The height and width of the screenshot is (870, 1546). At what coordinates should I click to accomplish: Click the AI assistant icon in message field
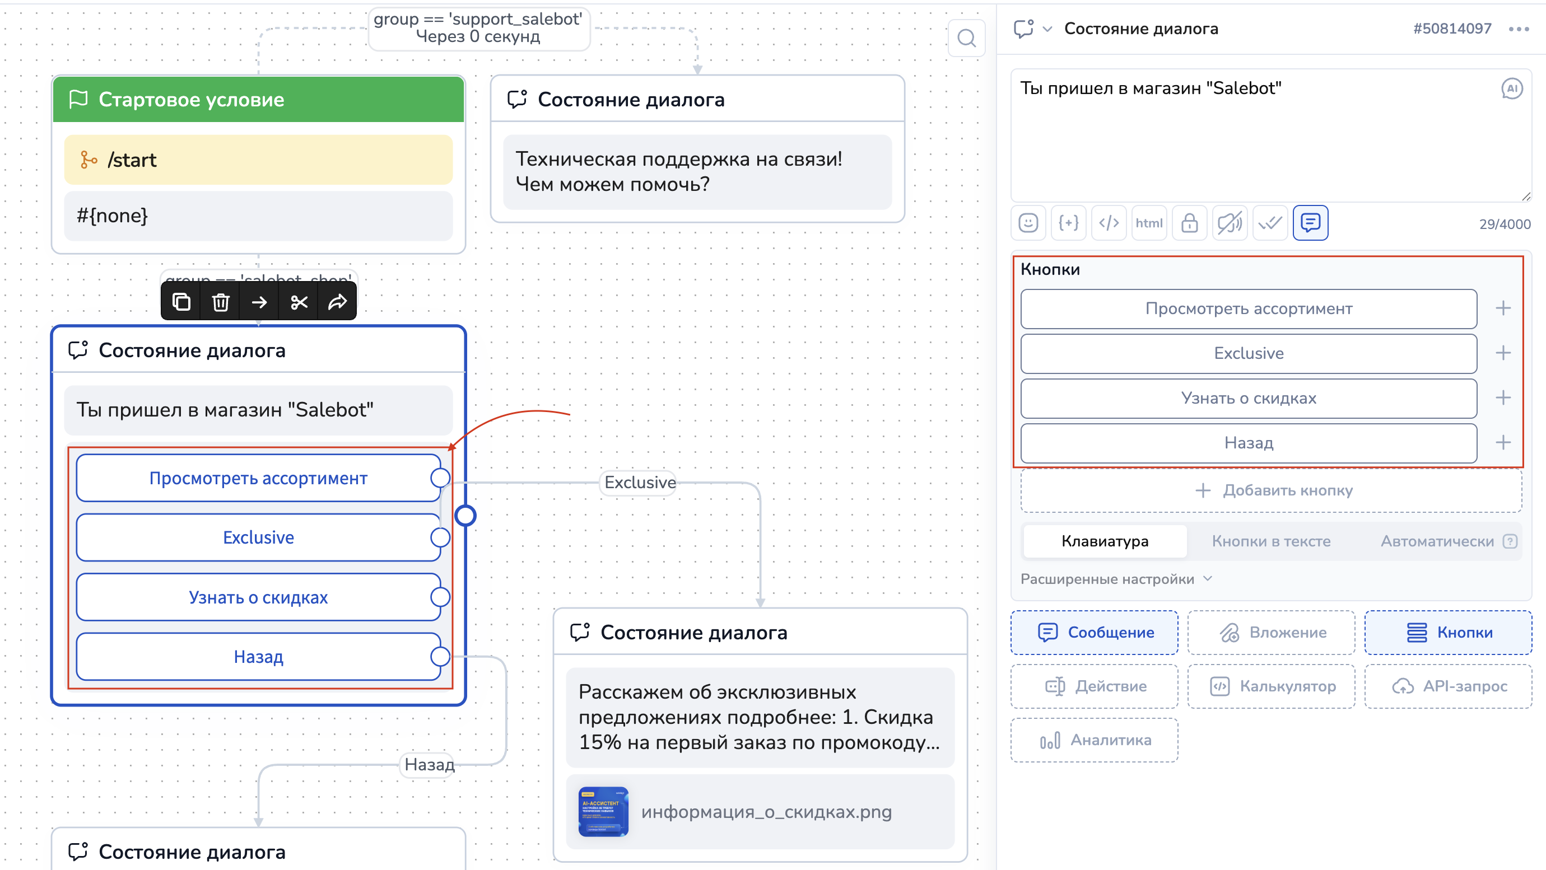1511,89
